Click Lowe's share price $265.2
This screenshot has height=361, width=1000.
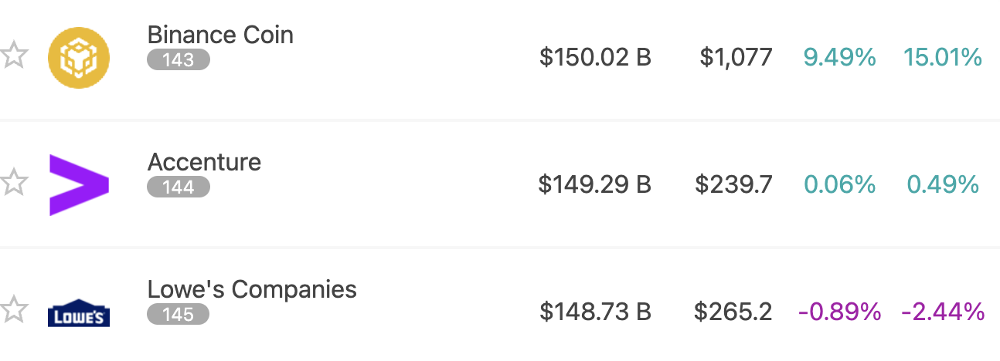[733, 312]
